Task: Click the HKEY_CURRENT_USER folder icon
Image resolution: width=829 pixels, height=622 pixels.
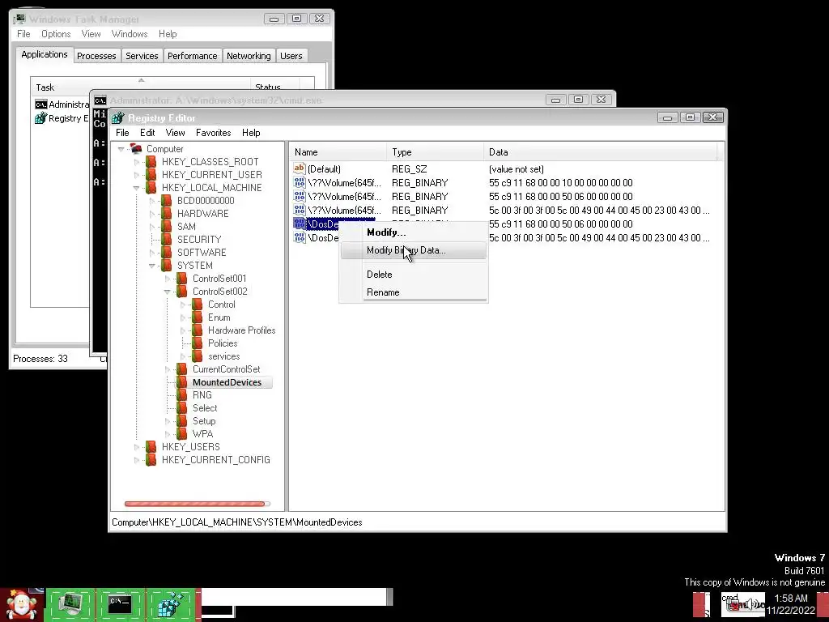Action: tap(151, 175)
